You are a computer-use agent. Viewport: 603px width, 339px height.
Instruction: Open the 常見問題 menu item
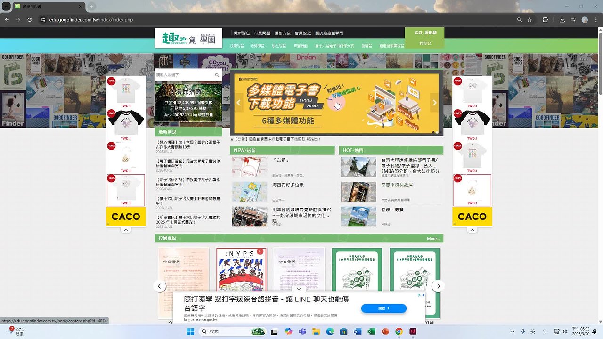(262, 33)
